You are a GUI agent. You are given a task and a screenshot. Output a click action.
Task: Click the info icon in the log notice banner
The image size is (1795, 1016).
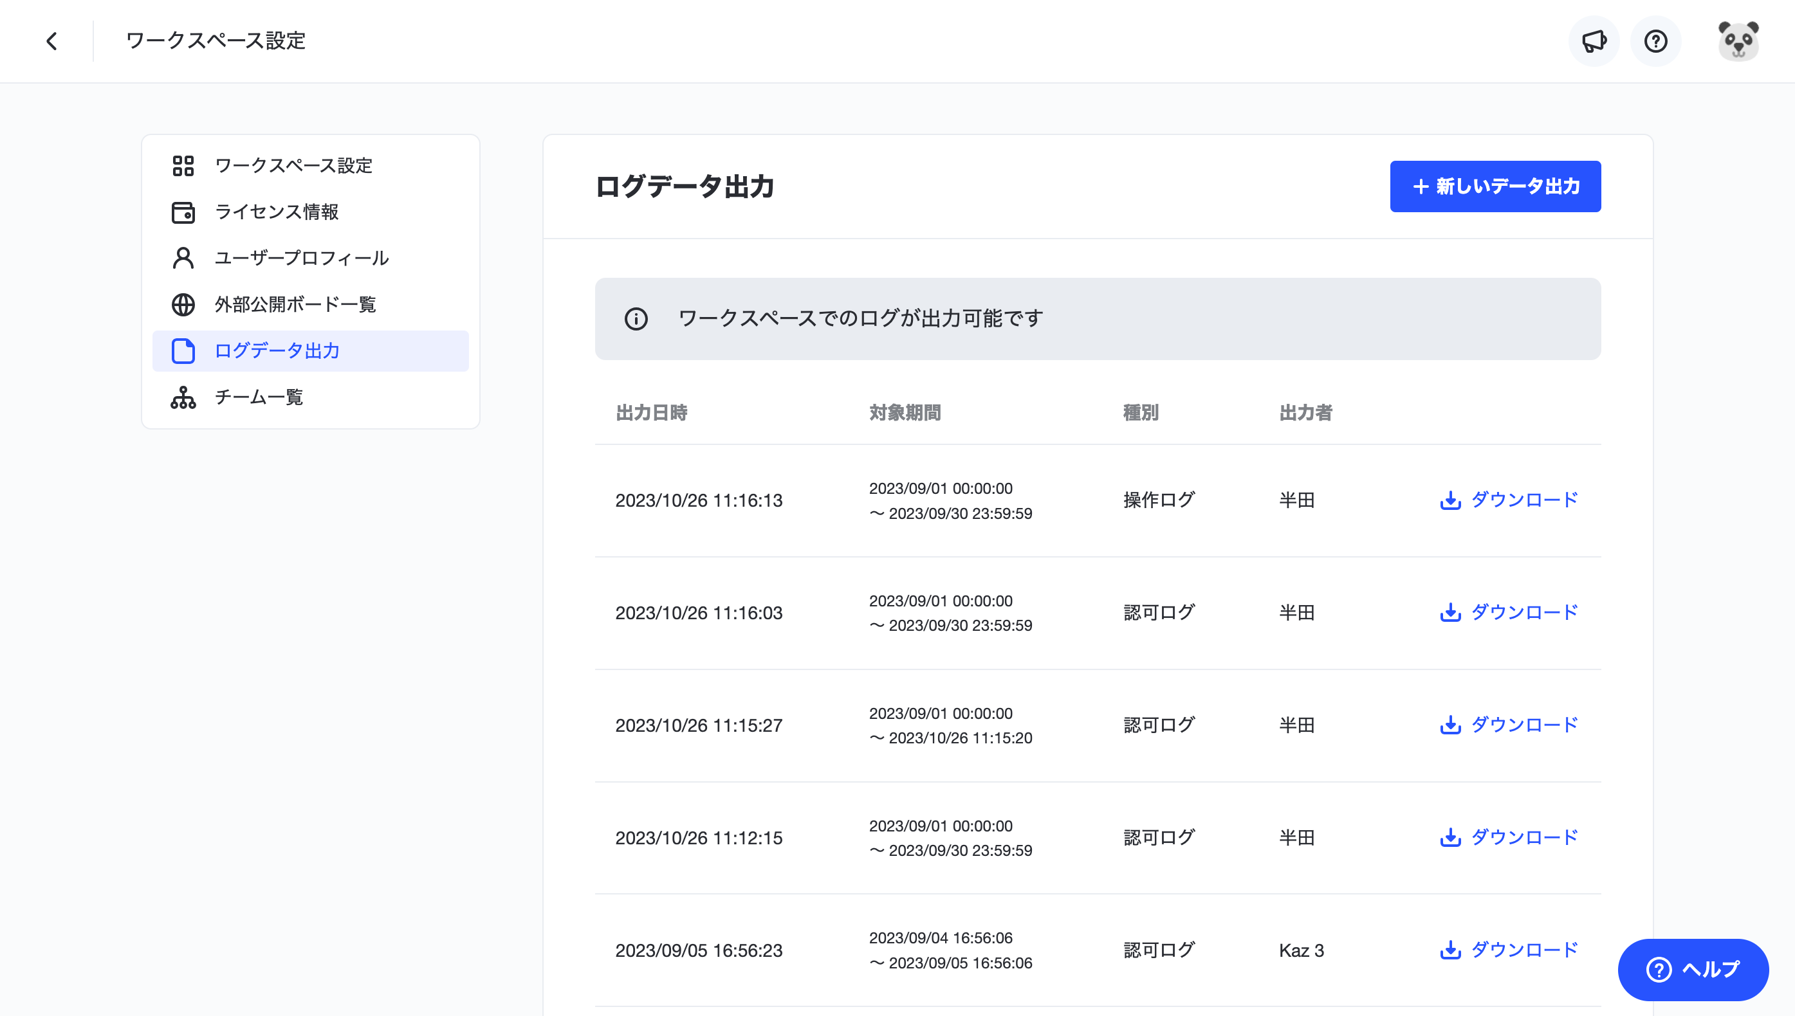pyautogui.click(x=636, y=319)
